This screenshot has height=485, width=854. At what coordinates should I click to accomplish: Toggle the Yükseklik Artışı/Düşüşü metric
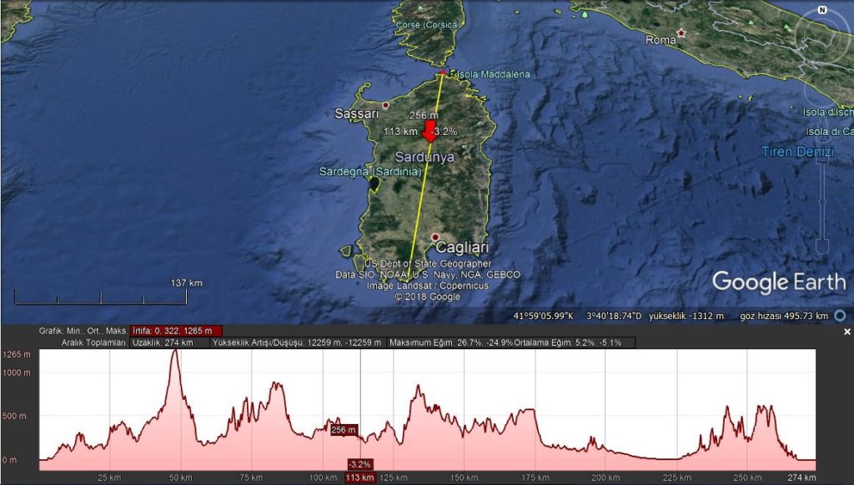tap(298, 342)
